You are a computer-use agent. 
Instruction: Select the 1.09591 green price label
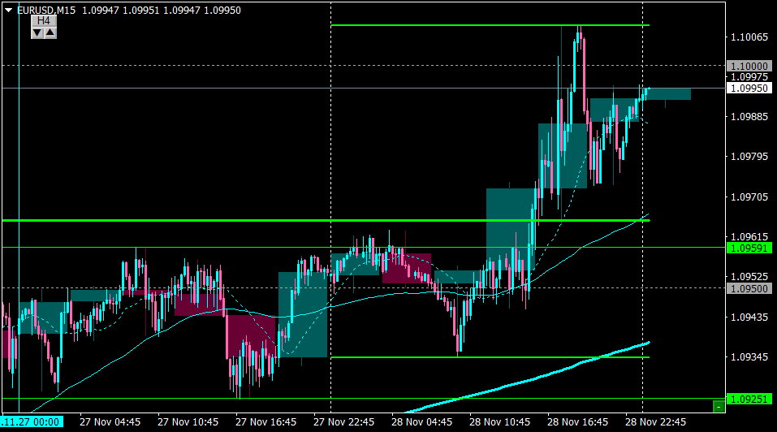[x=749, y=248]
